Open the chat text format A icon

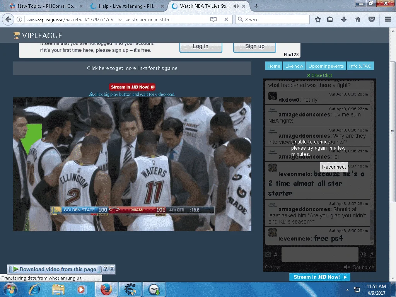pos(372,255)
